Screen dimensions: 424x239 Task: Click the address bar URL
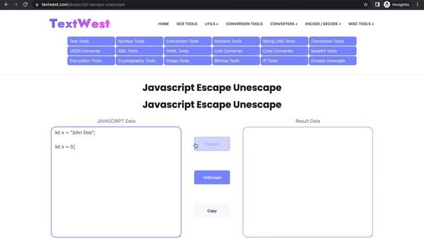[83, 5]
